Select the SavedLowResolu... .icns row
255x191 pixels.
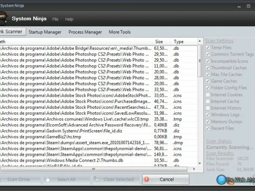98,113
